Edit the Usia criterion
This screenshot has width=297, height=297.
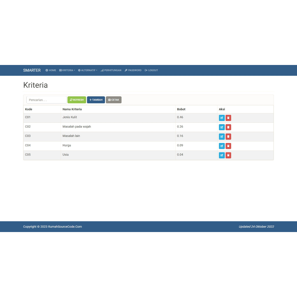(x=222, y=155)
